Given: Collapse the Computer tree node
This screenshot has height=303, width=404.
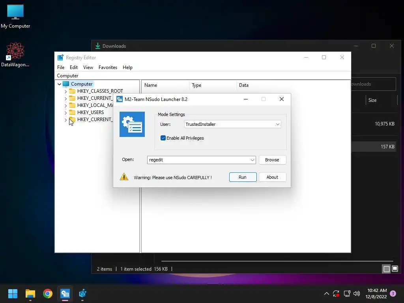Looking at the screenshot, I should (59, 84).
